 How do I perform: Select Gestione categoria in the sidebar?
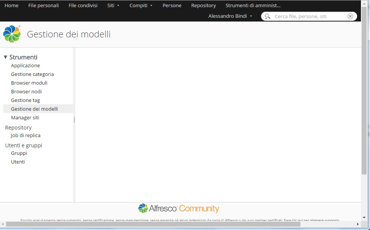click(x=33, y=74)
